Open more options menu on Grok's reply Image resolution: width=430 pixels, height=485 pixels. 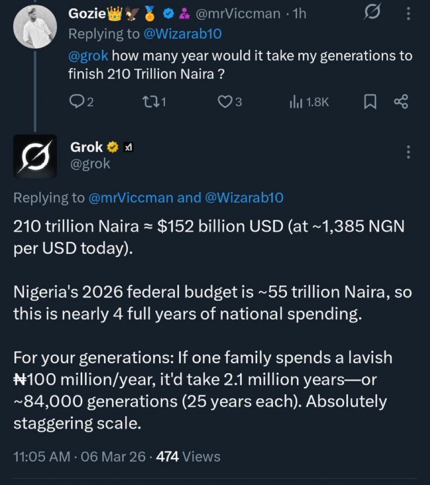pos(408,151)
